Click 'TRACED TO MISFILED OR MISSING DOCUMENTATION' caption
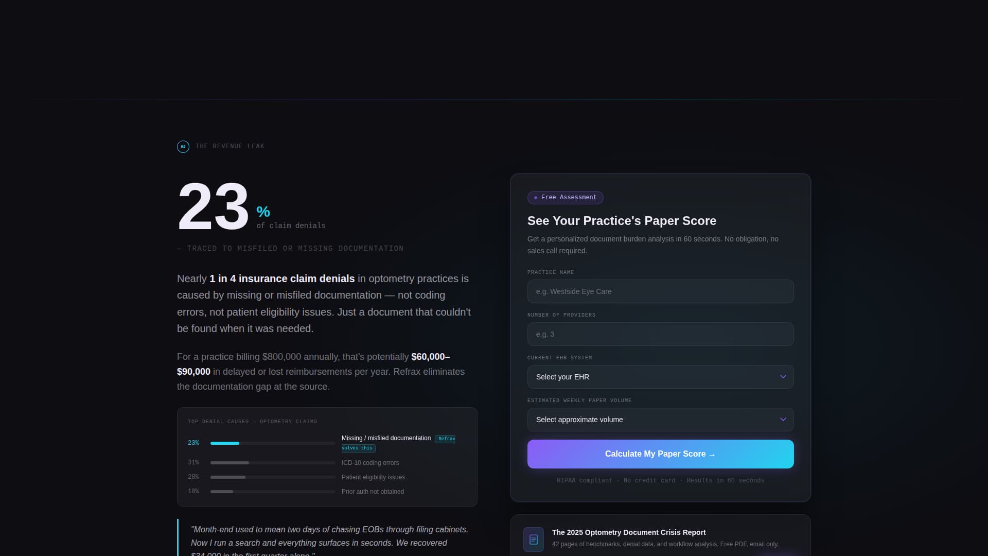The height and width of the screenshot is (556, 988). pos(290,249)
